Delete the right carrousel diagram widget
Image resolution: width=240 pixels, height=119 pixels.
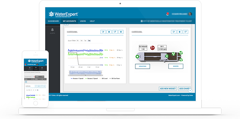180,32
